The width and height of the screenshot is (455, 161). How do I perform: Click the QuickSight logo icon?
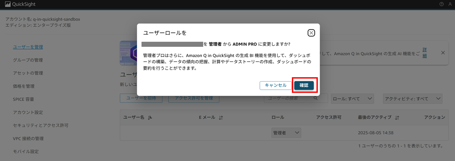point(8,4)
